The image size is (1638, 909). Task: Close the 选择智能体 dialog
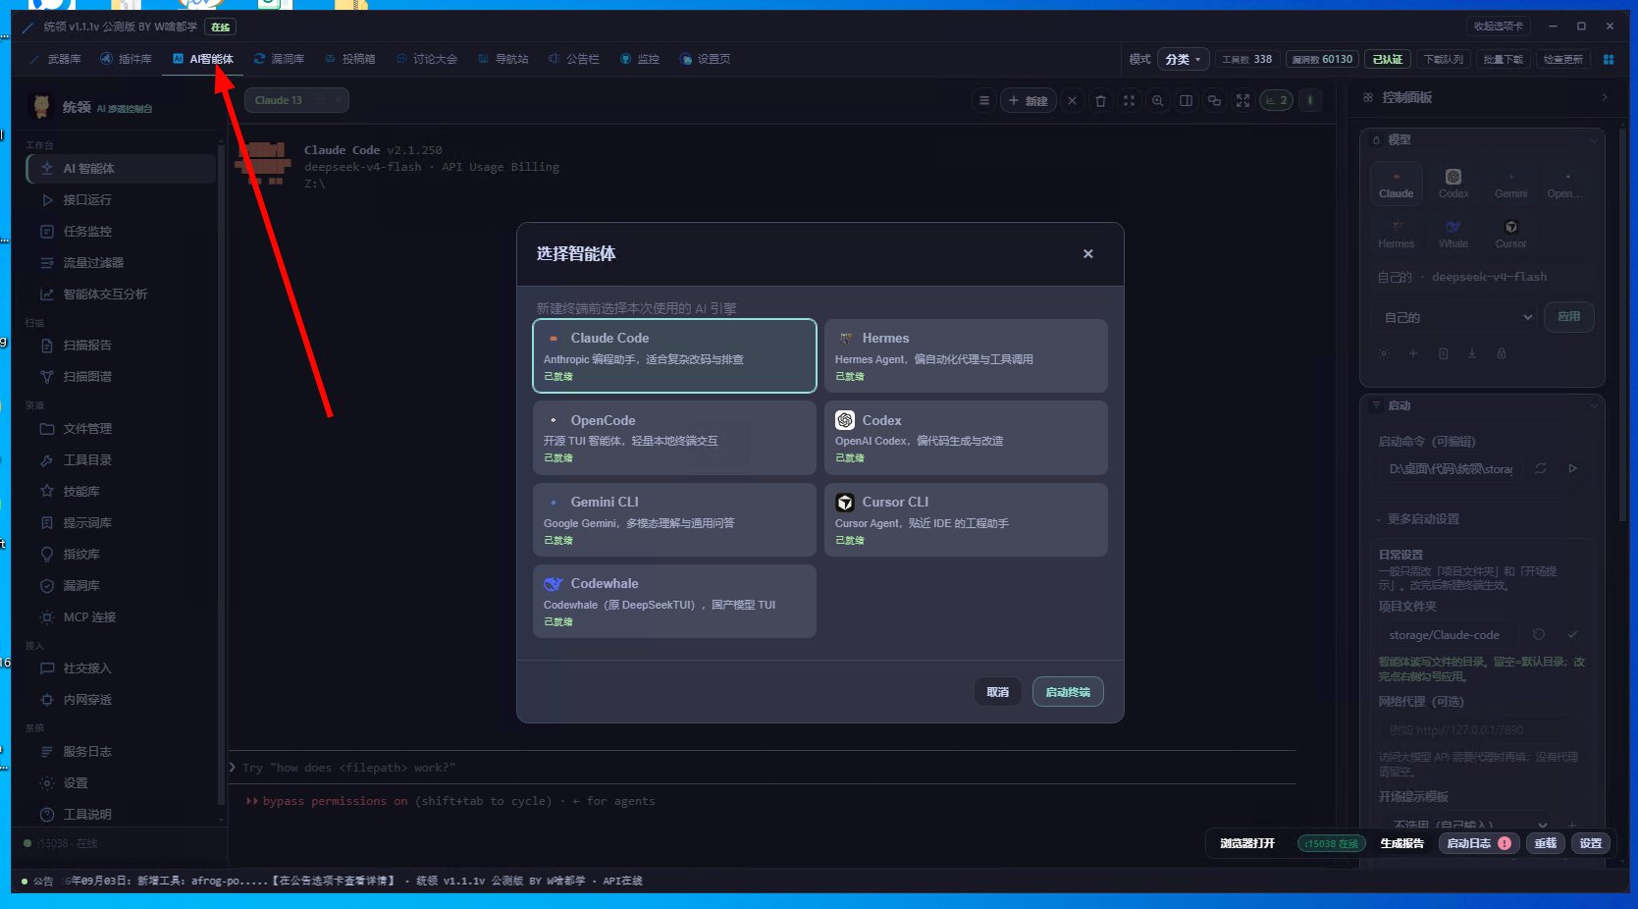(1087, 253)
